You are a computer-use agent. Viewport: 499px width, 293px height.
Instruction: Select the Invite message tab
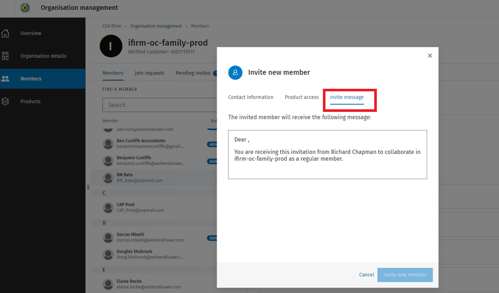[347, 97]
